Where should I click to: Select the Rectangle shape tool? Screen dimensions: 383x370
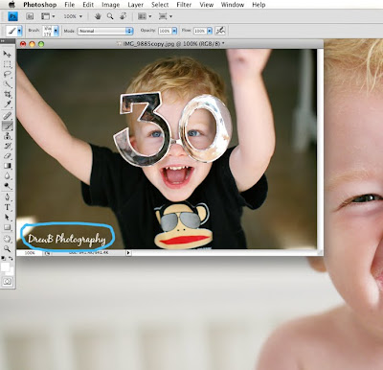[x=7, y=227]
